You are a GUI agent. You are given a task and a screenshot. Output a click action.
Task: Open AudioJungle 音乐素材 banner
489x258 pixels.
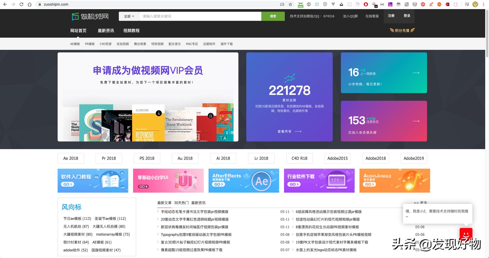pyautogui.click(x=395, y=181)
